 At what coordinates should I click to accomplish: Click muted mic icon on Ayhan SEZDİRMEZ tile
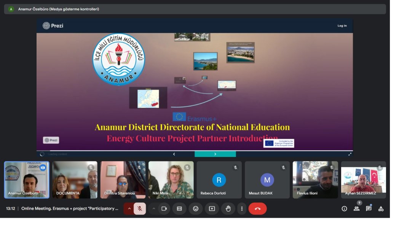(x=380, y=168)
